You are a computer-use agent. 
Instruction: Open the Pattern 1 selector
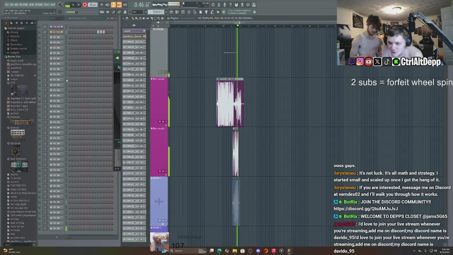click(x=156, y=12)
